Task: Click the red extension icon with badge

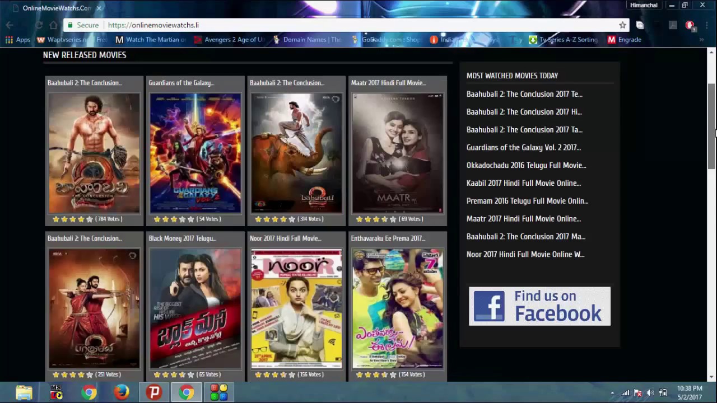Action: click(690, 25)
